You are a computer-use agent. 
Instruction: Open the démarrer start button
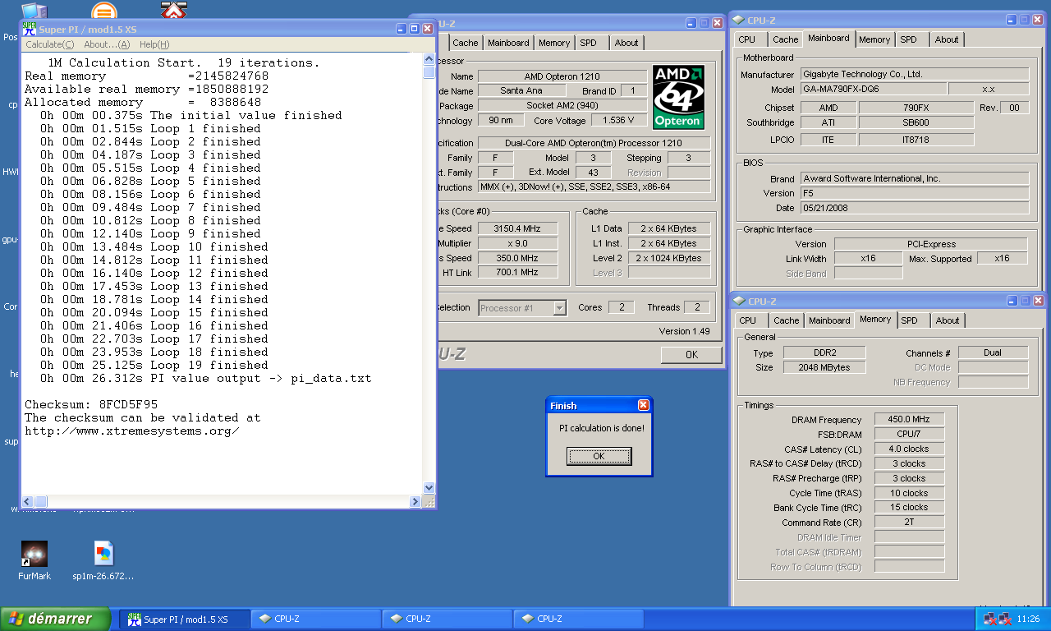click(x=56, y=619)
